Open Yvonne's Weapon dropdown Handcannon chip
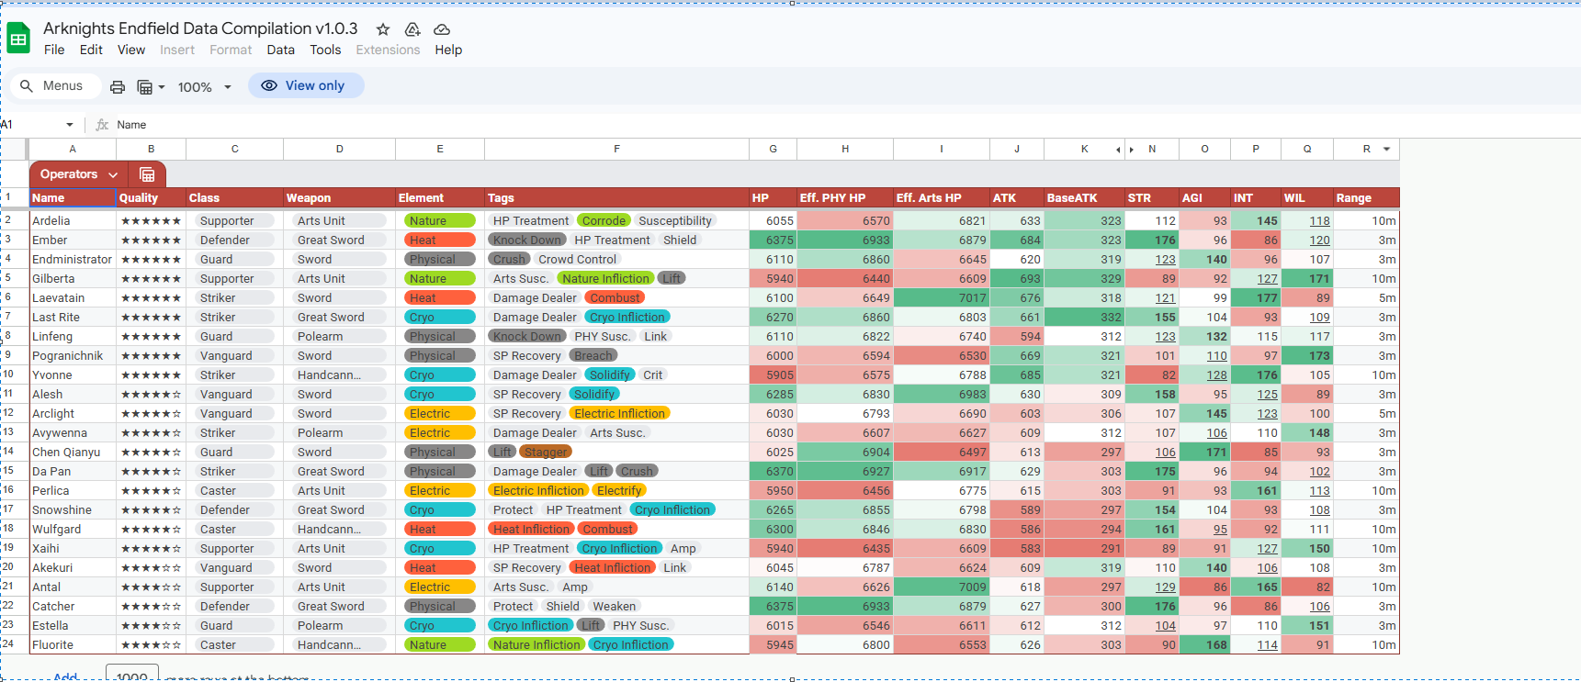 (x=339, y=375)
